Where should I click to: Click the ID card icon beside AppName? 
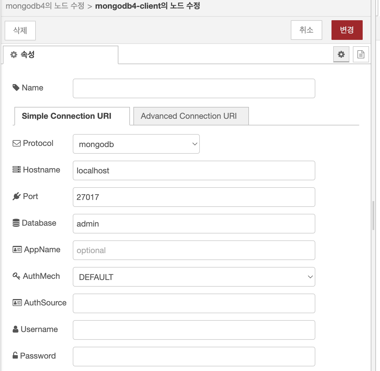(17, 249)
